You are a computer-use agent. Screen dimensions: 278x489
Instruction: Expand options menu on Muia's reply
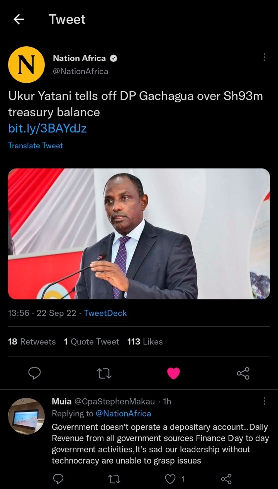[x=264, y=401]
